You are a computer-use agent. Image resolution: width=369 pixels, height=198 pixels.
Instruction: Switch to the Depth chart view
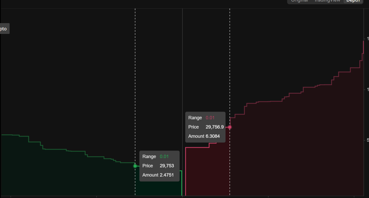pos(353,1)
